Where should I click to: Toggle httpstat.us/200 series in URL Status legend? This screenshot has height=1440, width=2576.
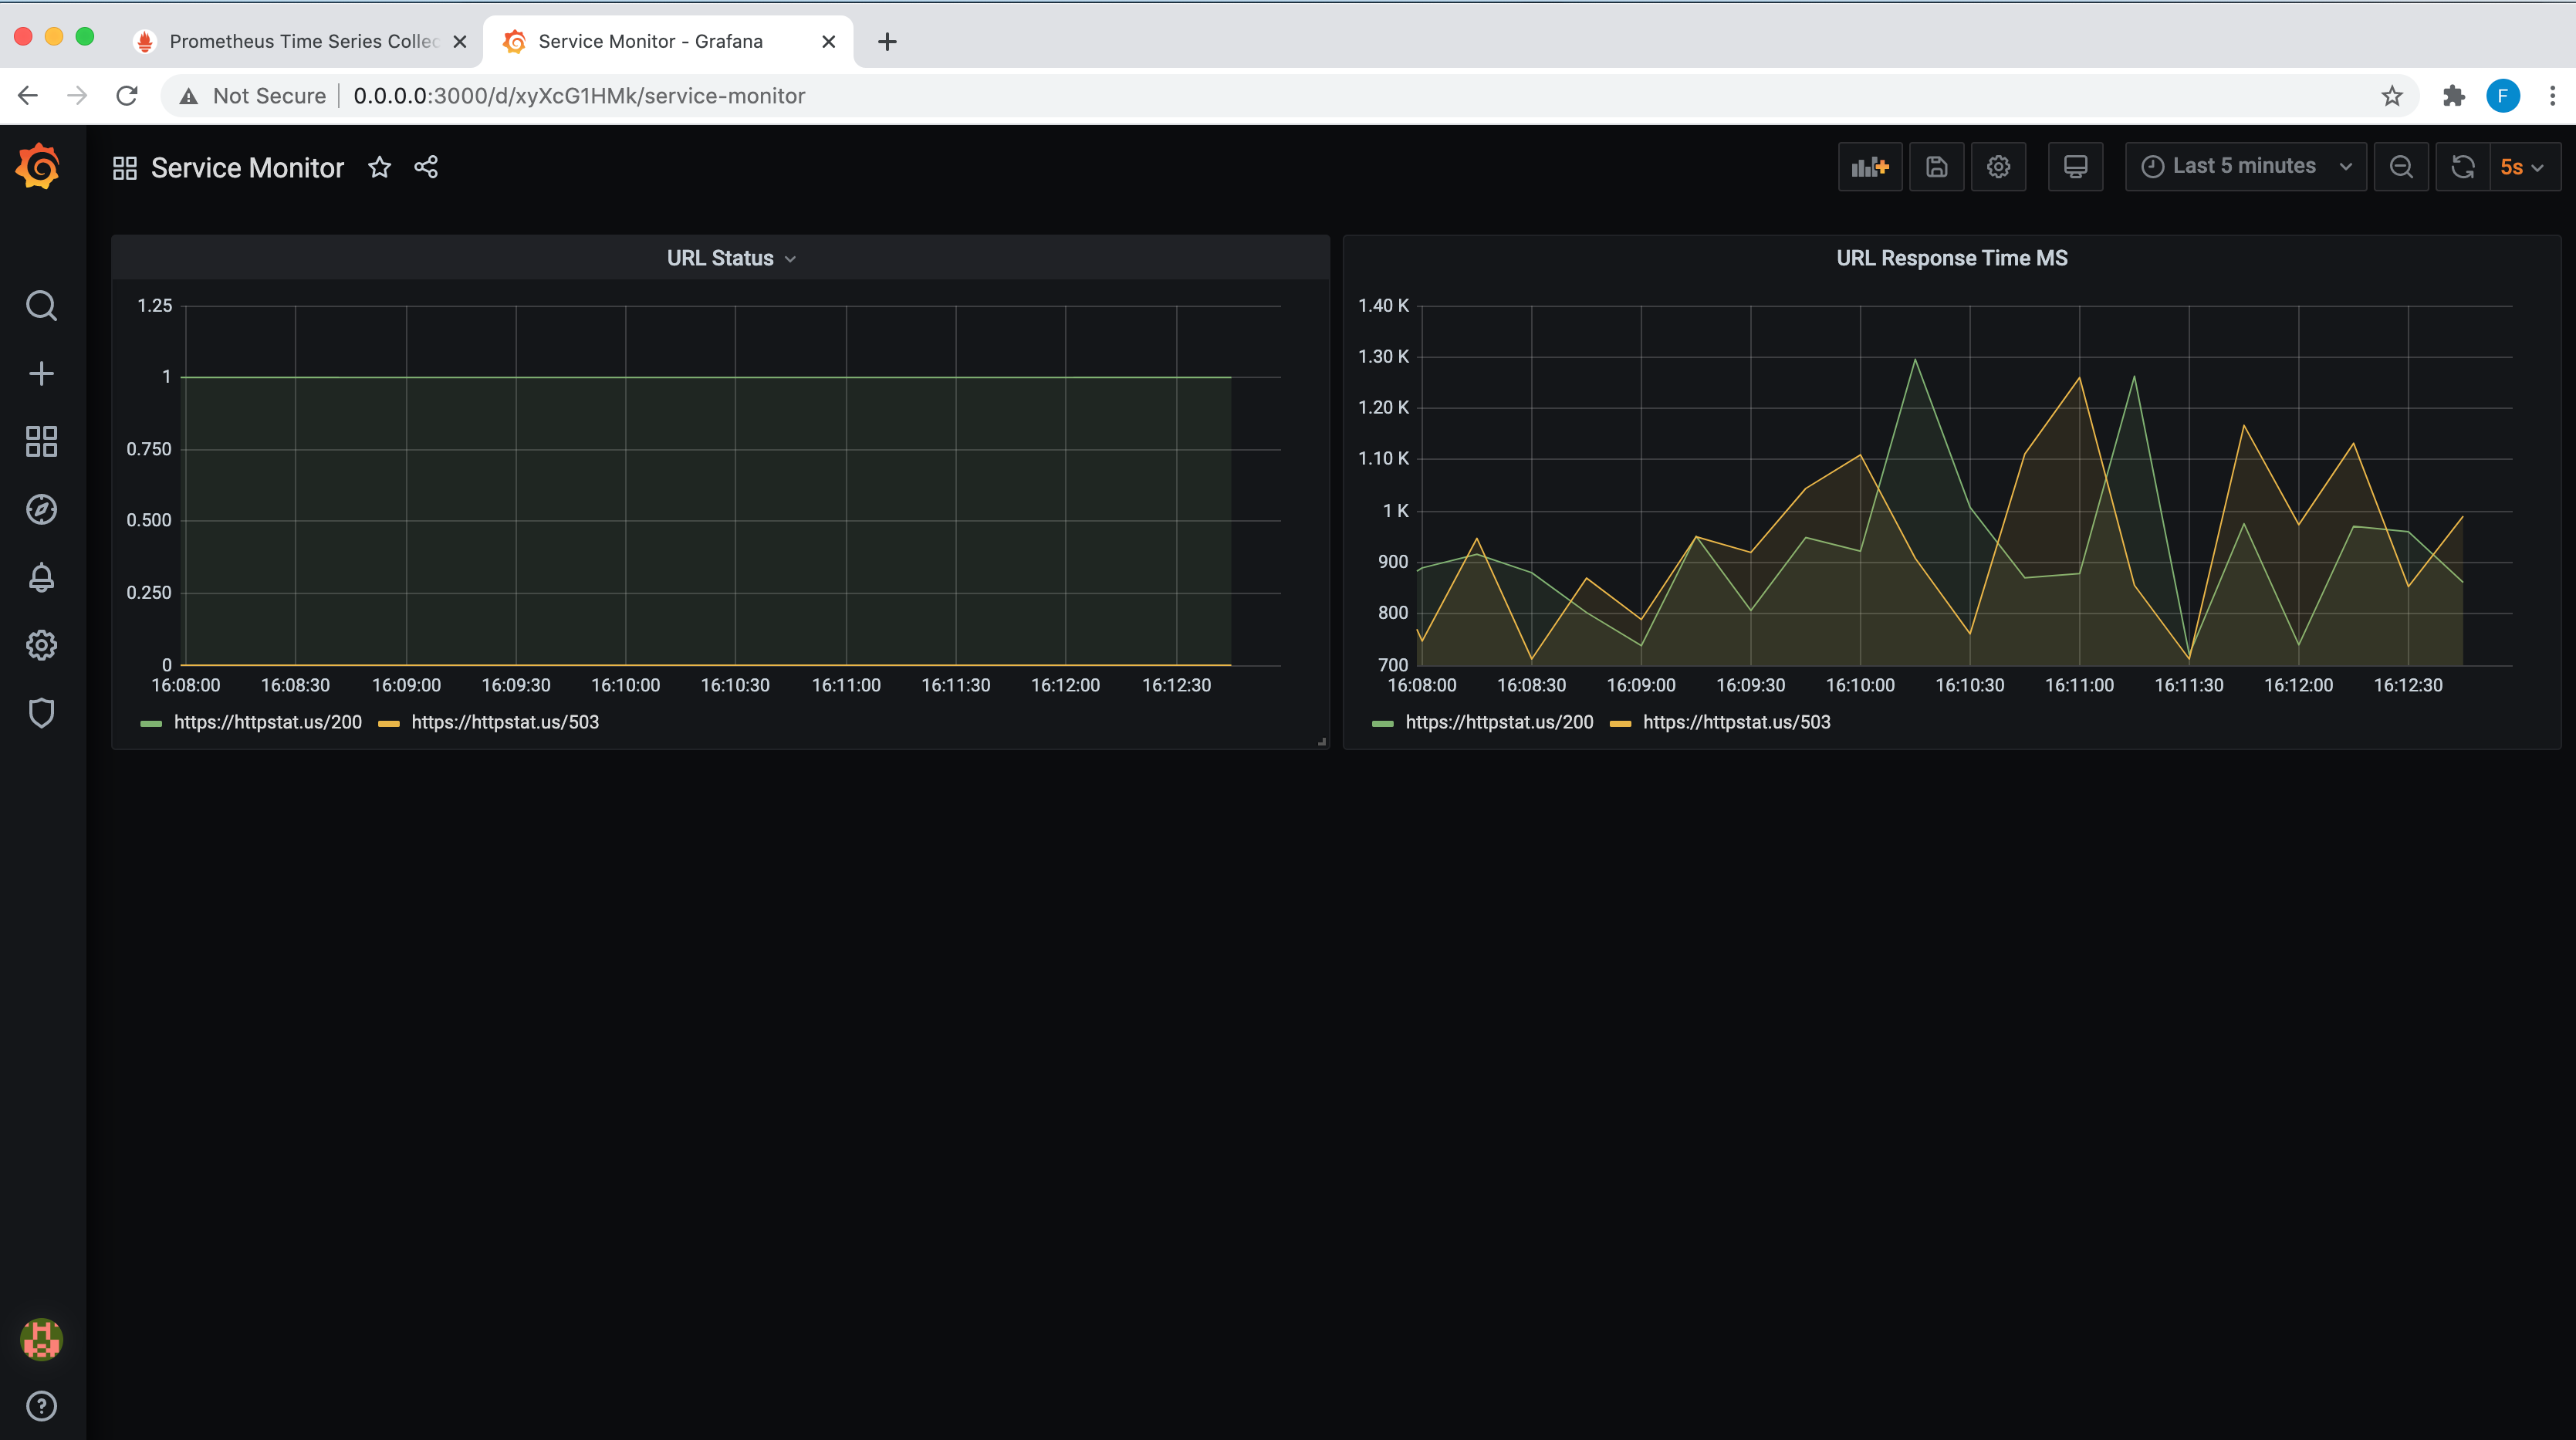(267, 722)
